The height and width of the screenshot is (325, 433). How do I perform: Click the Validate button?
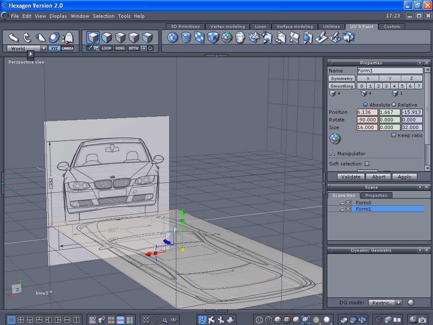pyautogui.click(x=351, y=177)
